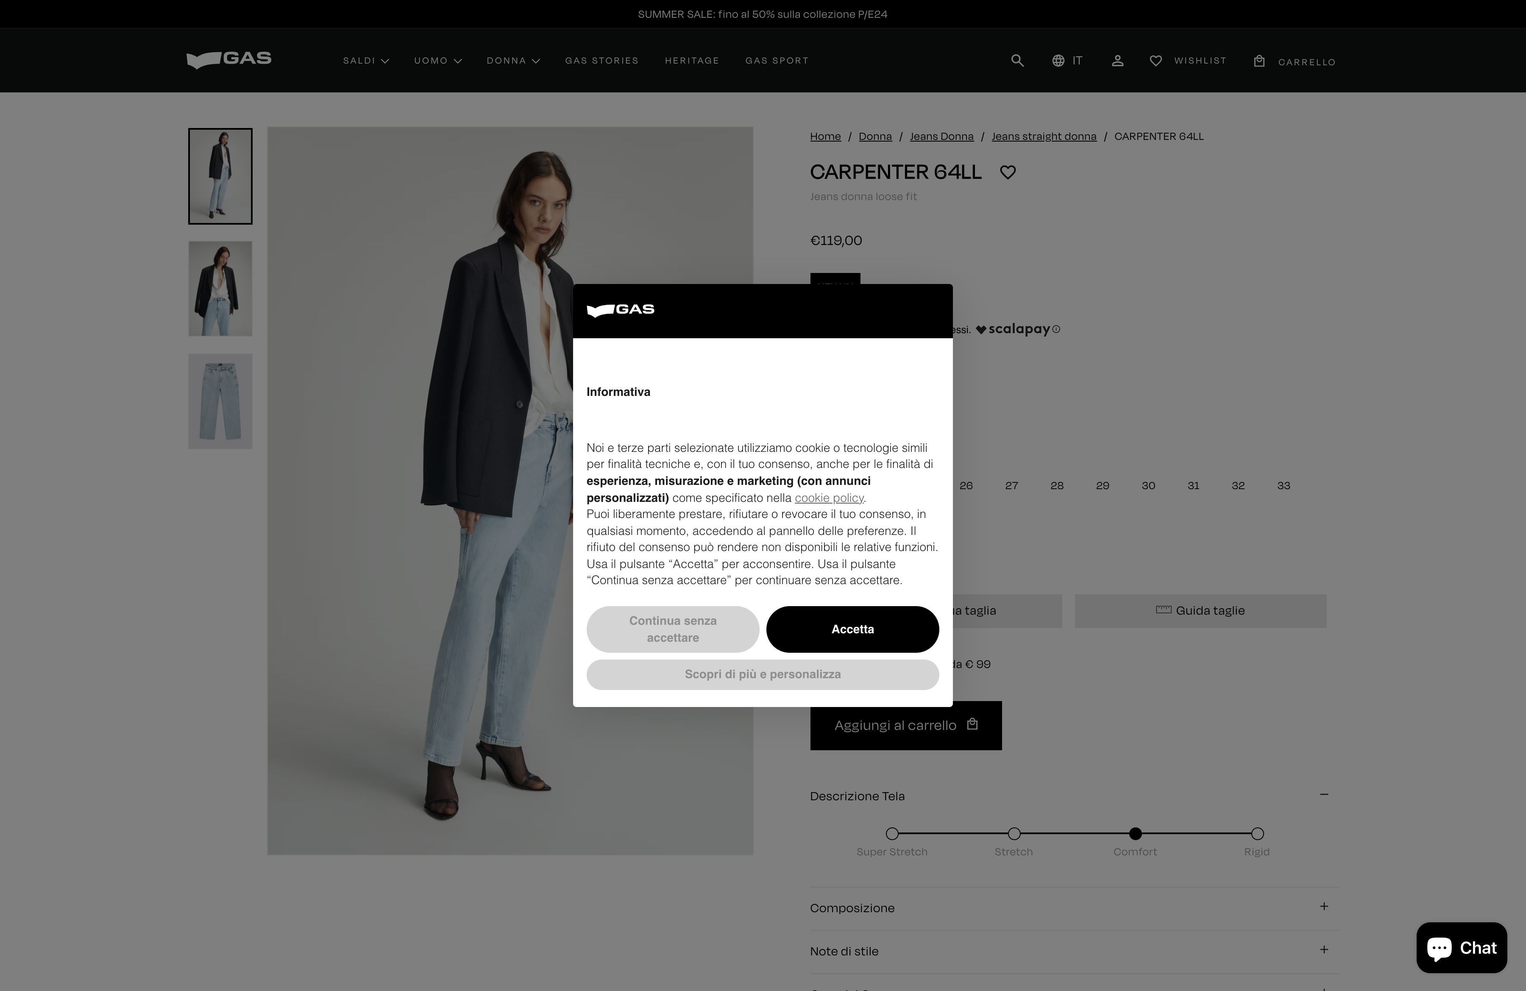The width and height of the screenshot is (1526, 991).
Task: Choose size 33
Action: (1284, 485)
